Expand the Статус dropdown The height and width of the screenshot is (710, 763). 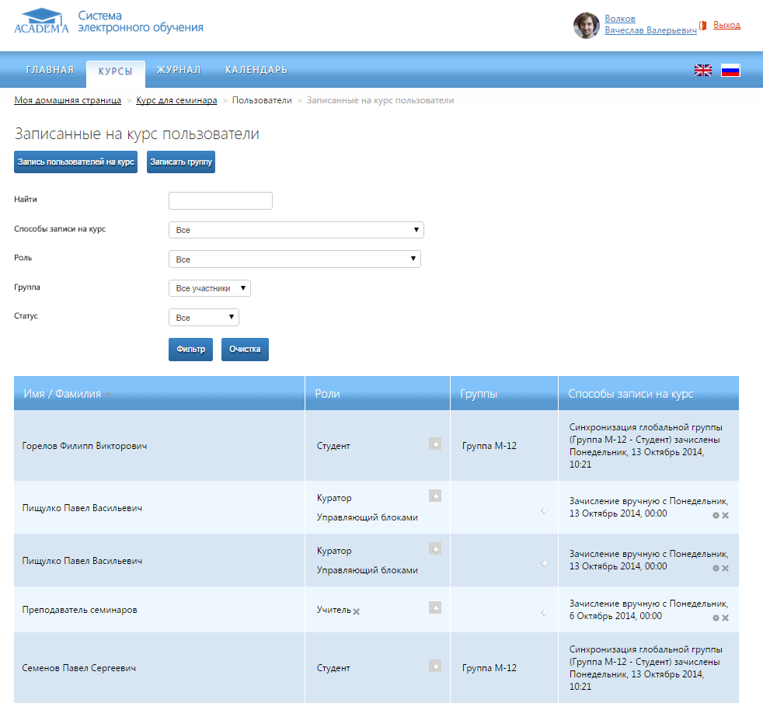[x=204, y=317]
